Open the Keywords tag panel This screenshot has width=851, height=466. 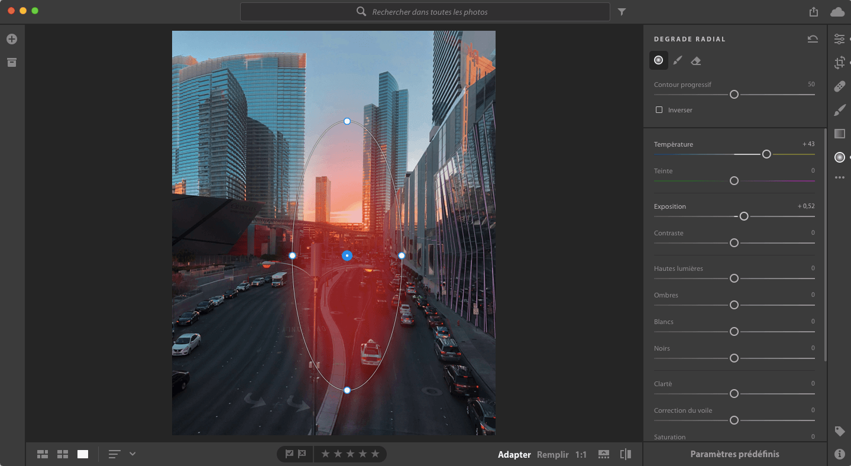(839, 431)
